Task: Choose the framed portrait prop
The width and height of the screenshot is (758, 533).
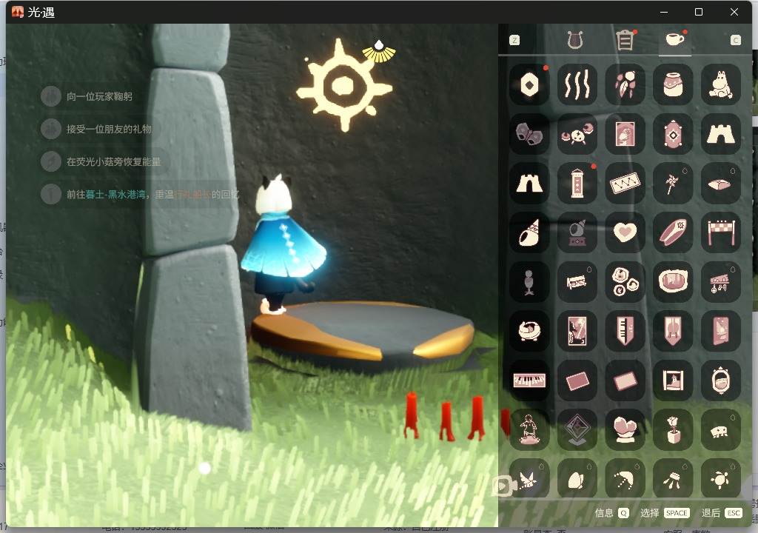Action: point(625,135)
